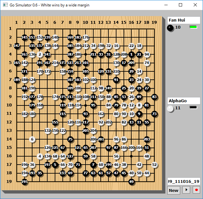Screen dimensions: 203x199
Task: Click black stone numbered 7
Action: click(x=93, y=165)
